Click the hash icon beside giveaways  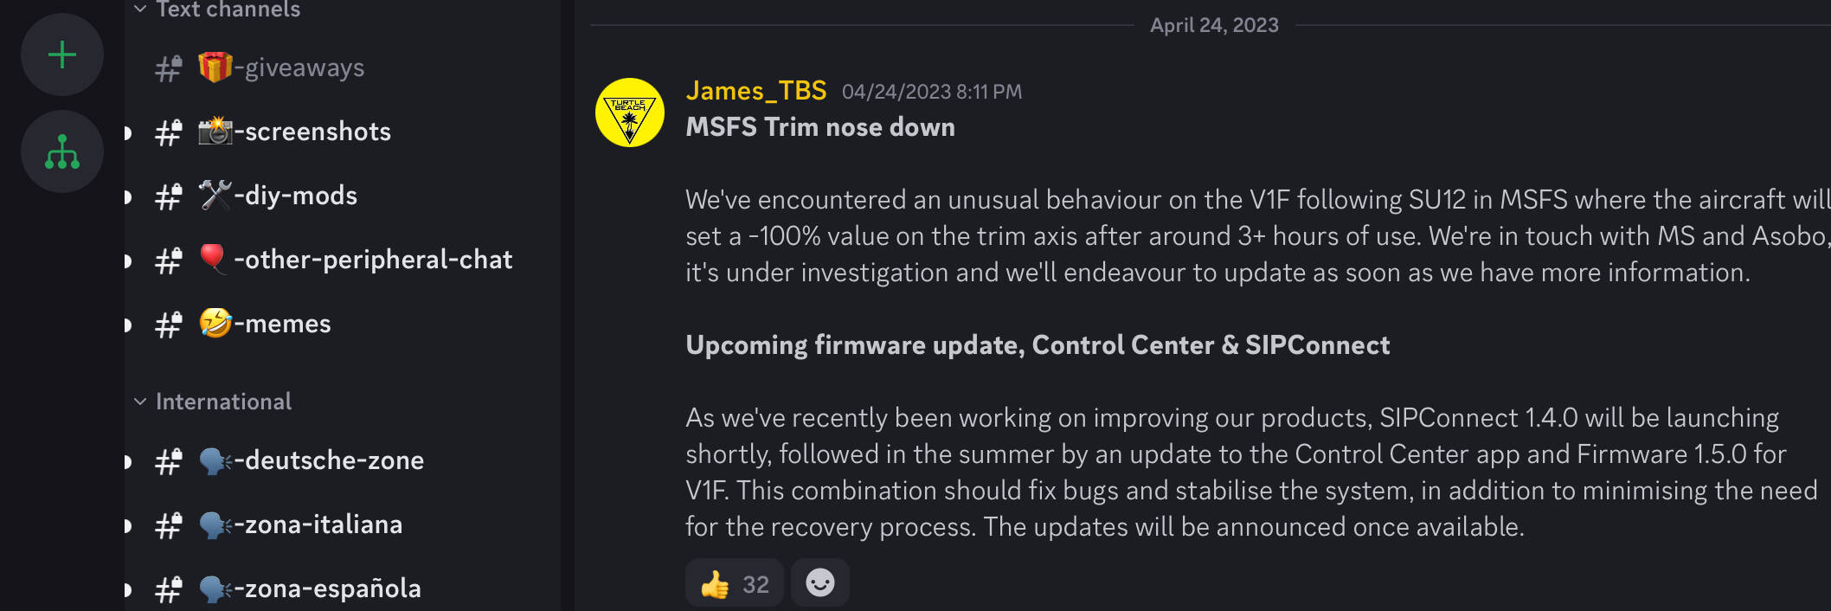(x=169, y=68)
